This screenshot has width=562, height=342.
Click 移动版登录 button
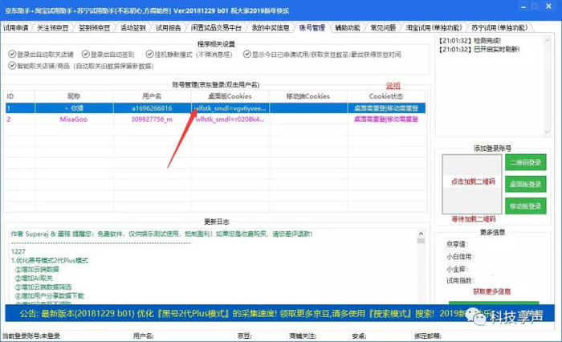tap(525, 206)
